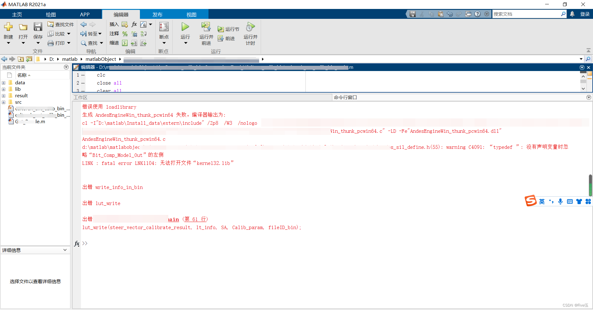Switch to the 主页 tab
This screenshot has width=593, height=310.
point(17,15)
